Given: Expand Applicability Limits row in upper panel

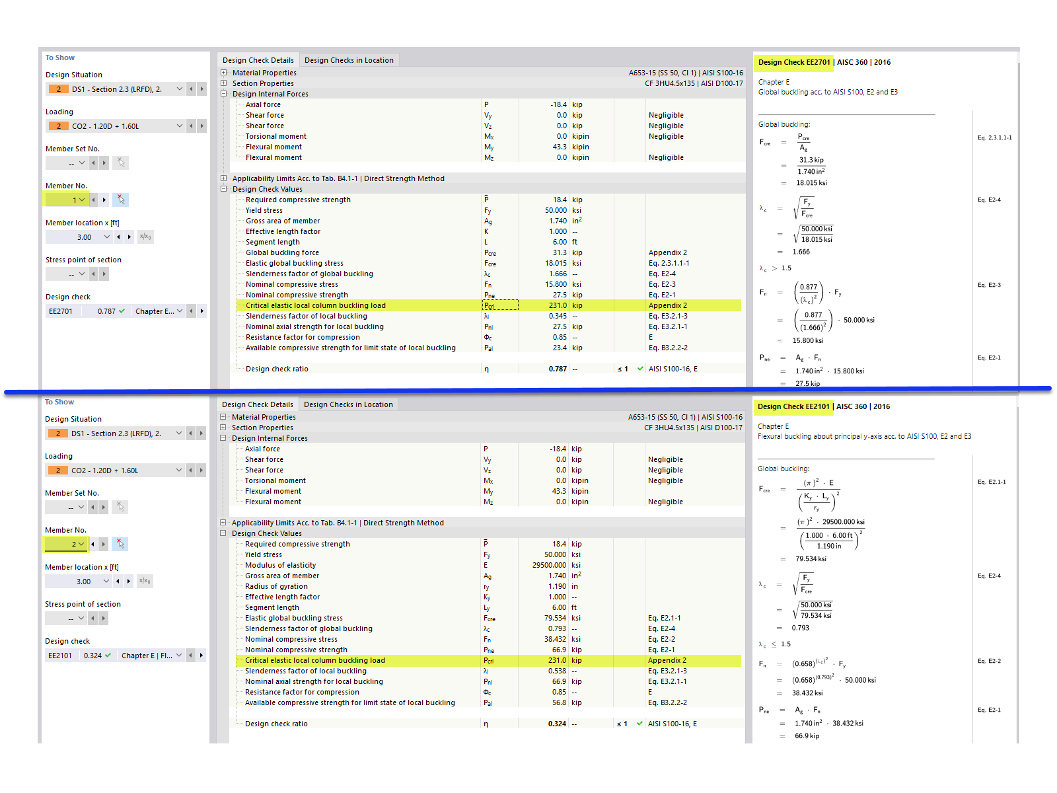Looking at the screenshot, I should point(224,178).
